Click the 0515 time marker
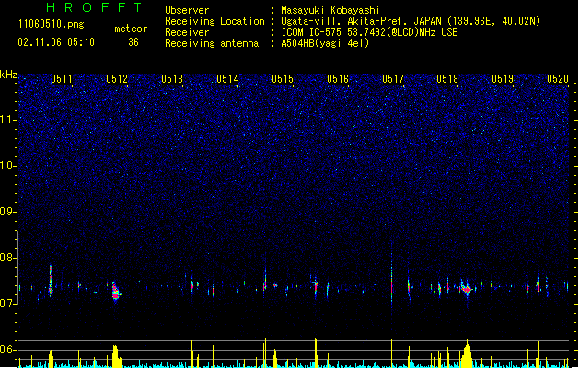This screenshot has width=579, height=368. pos(283,79)
